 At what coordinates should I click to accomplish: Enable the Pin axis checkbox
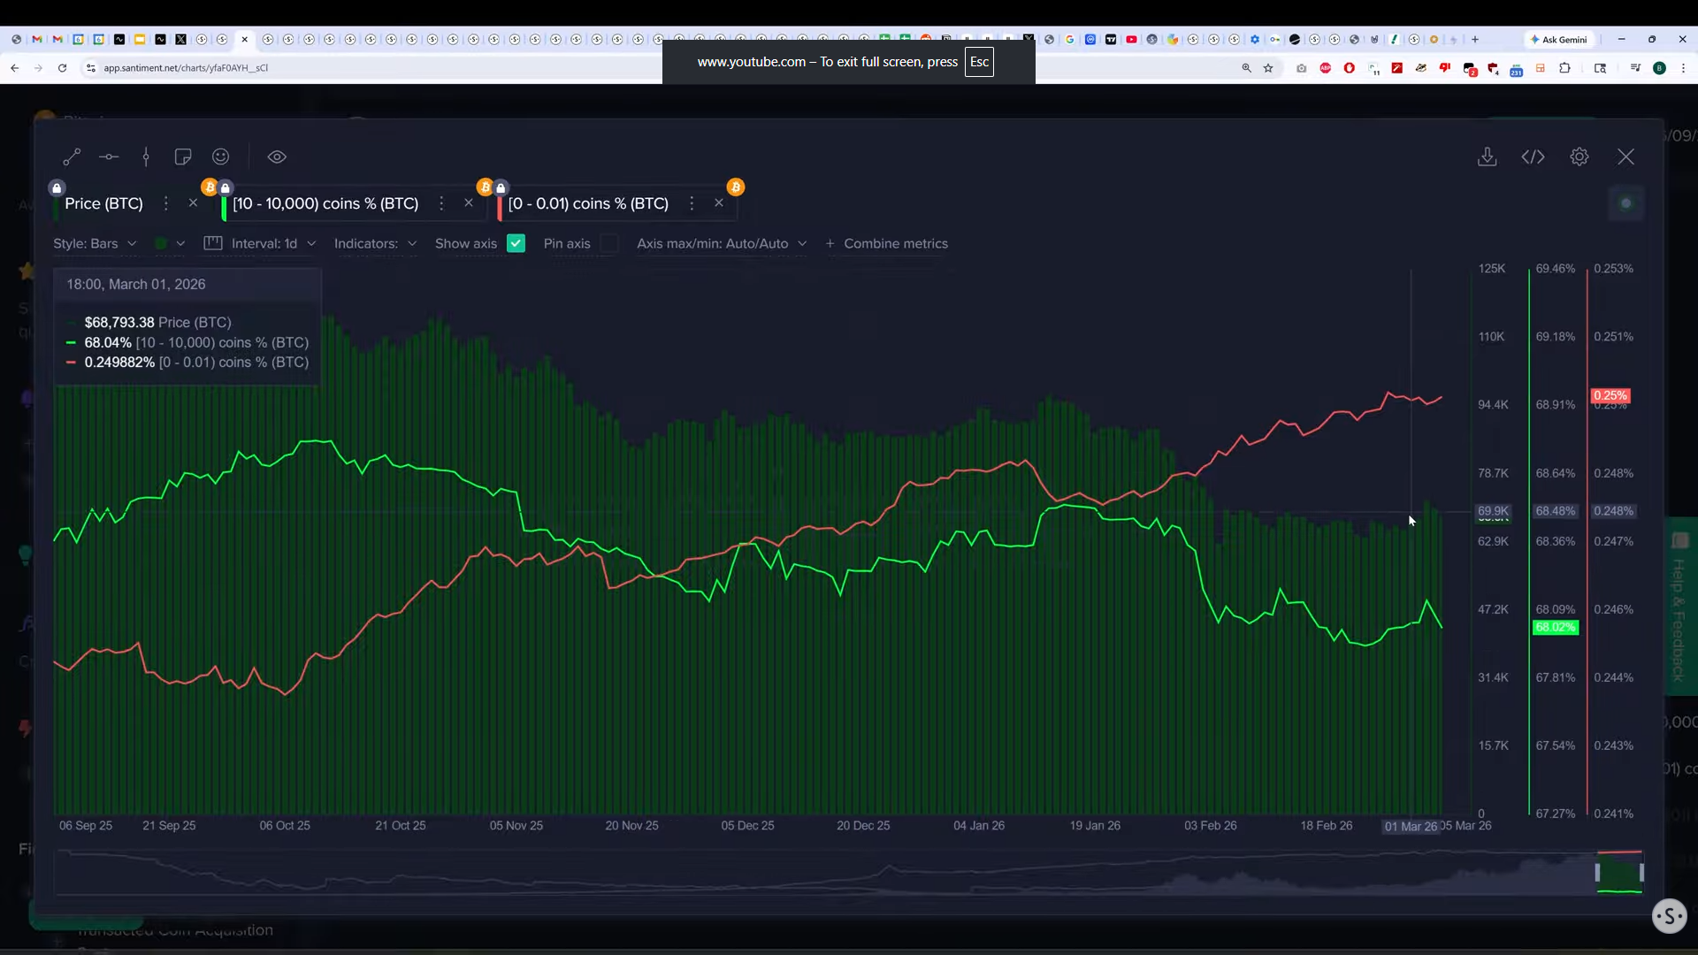609,244
